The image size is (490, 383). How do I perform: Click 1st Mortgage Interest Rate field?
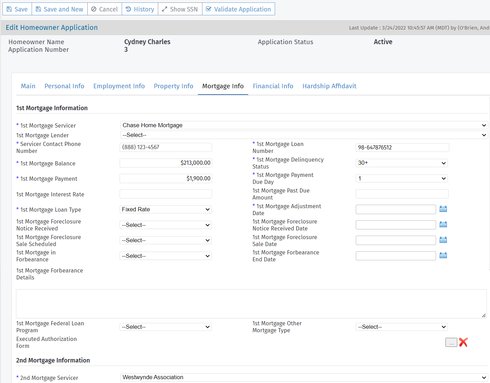[166, 194]
